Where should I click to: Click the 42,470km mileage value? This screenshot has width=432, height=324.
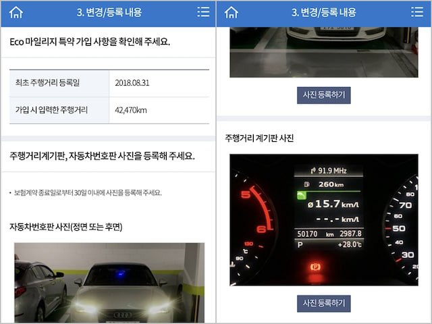coord(131,110)
